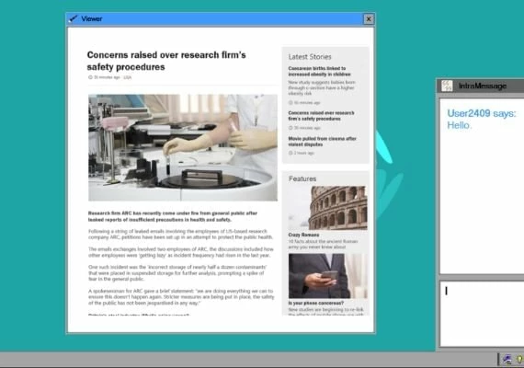
Task: Open Movie pulled from cinema story
Action: 322,142
